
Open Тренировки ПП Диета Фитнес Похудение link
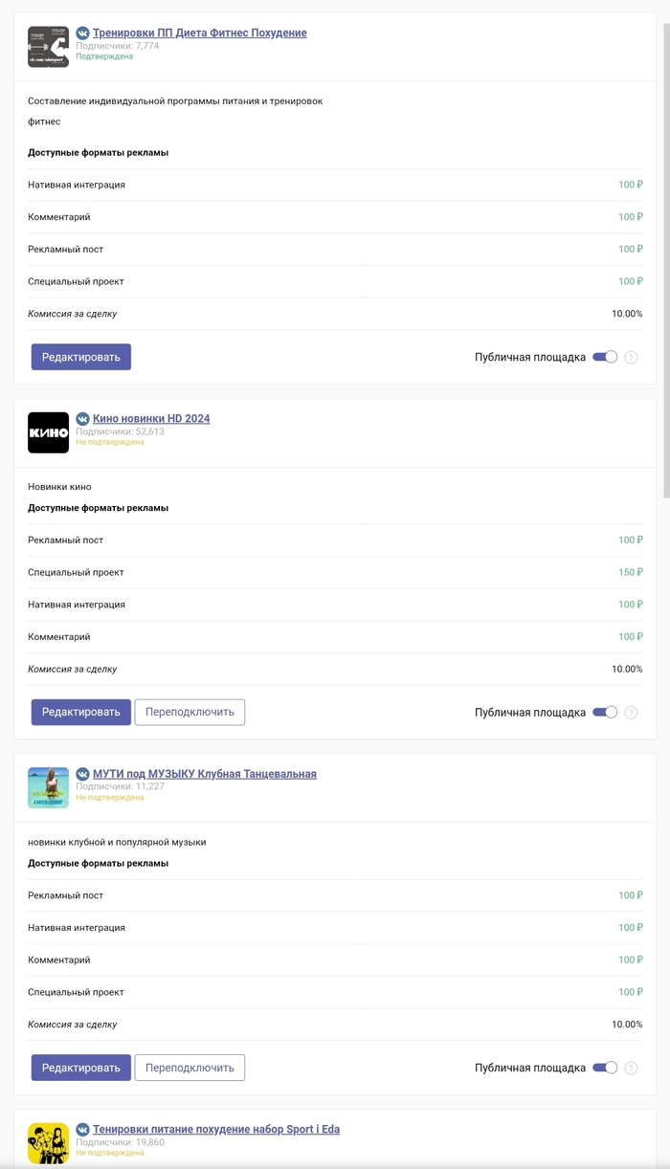click(x=199, y=33)
